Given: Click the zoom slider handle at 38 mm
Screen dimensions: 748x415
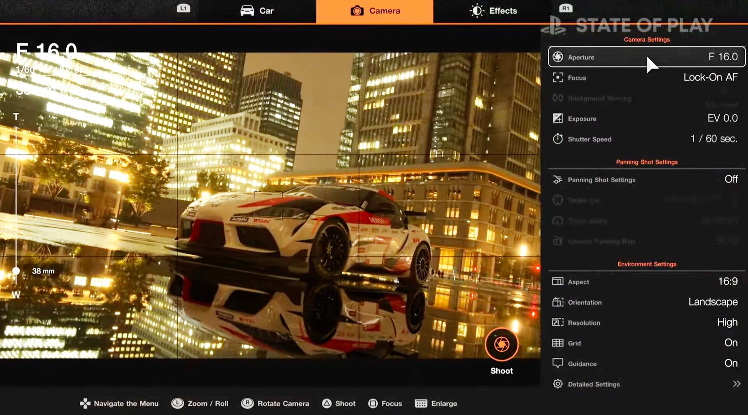Looking at the screenshot, I should tap(16, 271).
